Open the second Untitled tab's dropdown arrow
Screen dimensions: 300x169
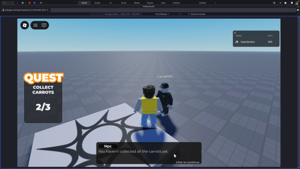(x=216, y=3)
